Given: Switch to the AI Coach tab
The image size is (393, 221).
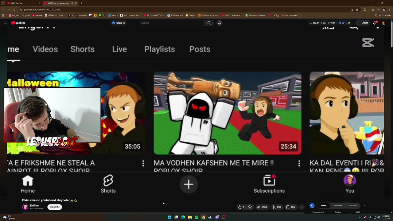Looking at the screenshot, I should pos(353,206).
